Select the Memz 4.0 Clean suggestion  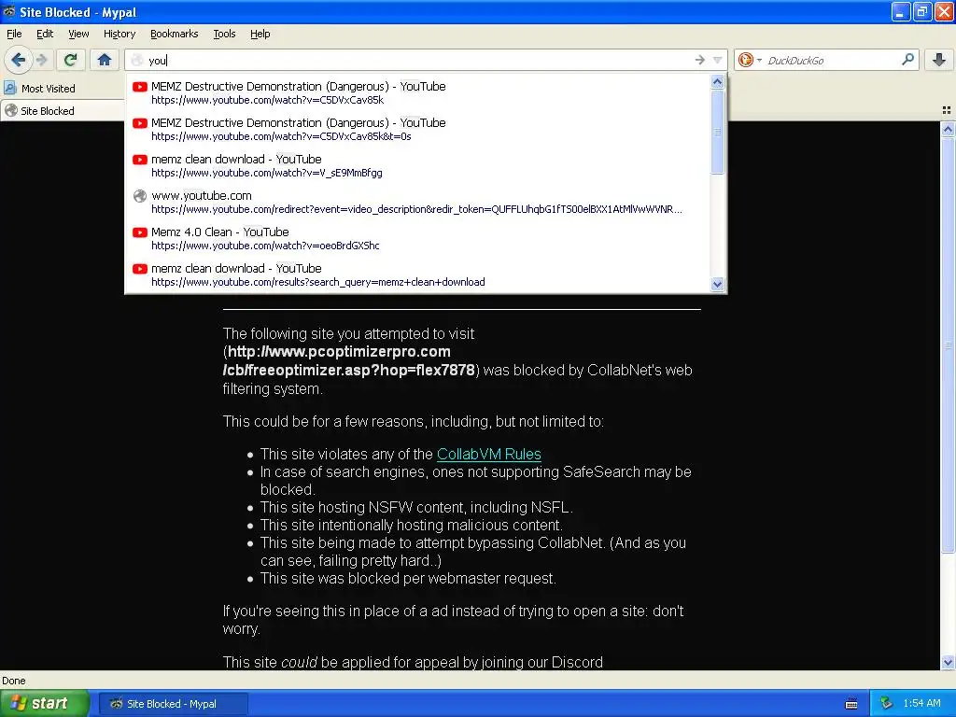point(418,238)
